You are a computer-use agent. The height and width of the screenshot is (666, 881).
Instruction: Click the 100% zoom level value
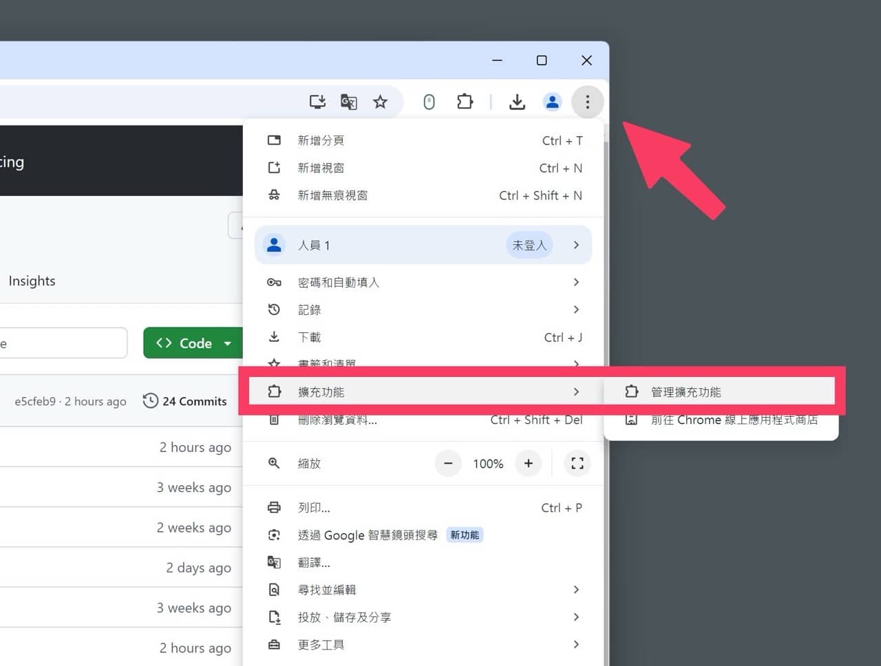tap(488, 464)
